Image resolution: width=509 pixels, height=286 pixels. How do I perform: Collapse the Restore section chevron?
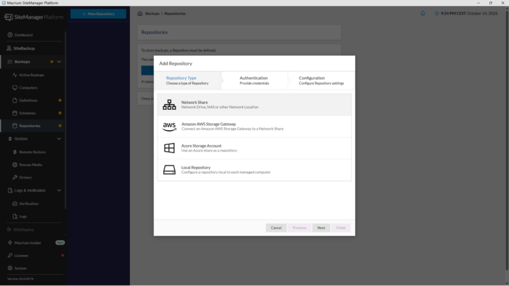pyautogui.click(x=59, y=139)
